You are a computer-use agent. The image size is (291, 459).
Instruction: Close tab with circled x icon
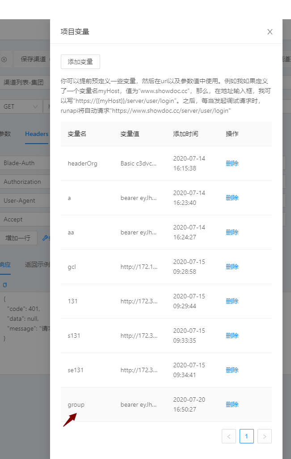(x=4, y=59)
